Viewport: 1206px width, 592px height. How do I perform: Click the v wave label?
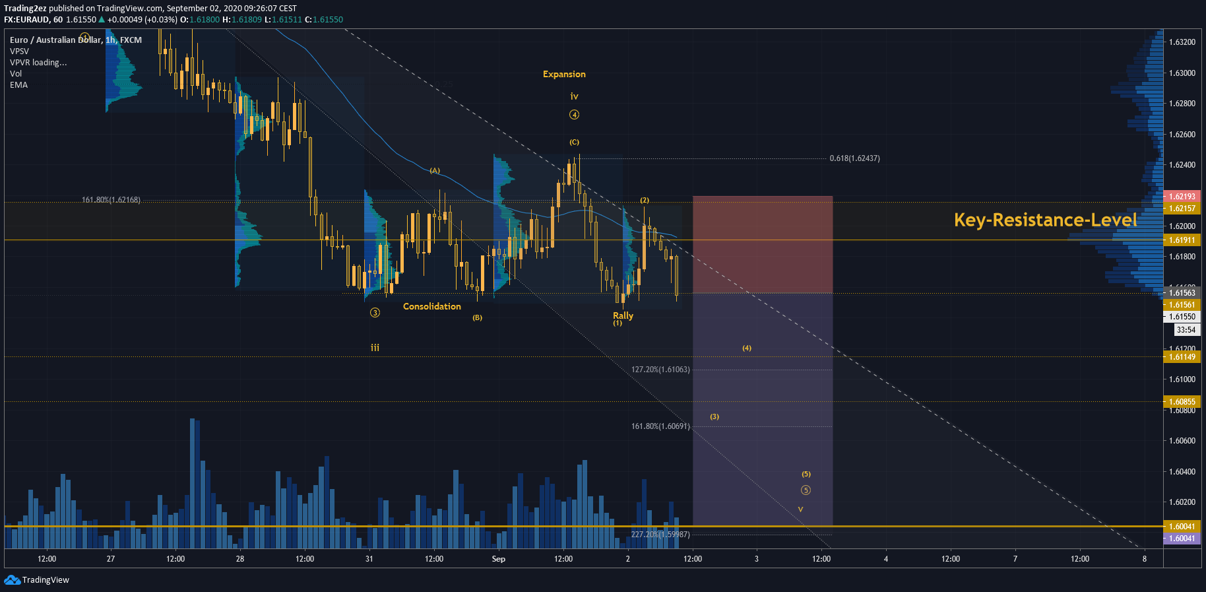[800, 510]
